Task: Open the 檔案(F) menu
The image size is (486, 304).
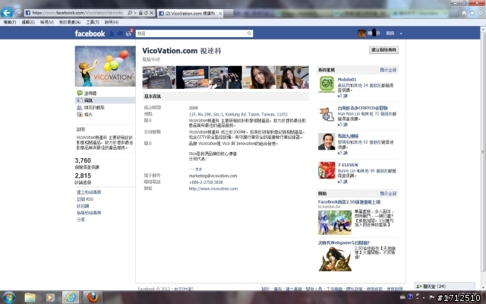Action: (x=10, y=22)
